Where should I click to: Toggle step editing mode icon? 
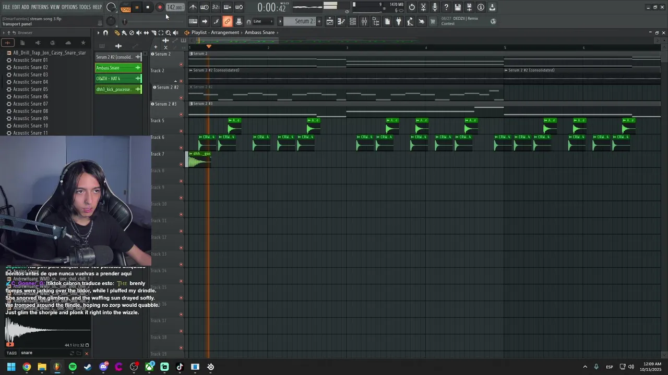click(216, 21)
